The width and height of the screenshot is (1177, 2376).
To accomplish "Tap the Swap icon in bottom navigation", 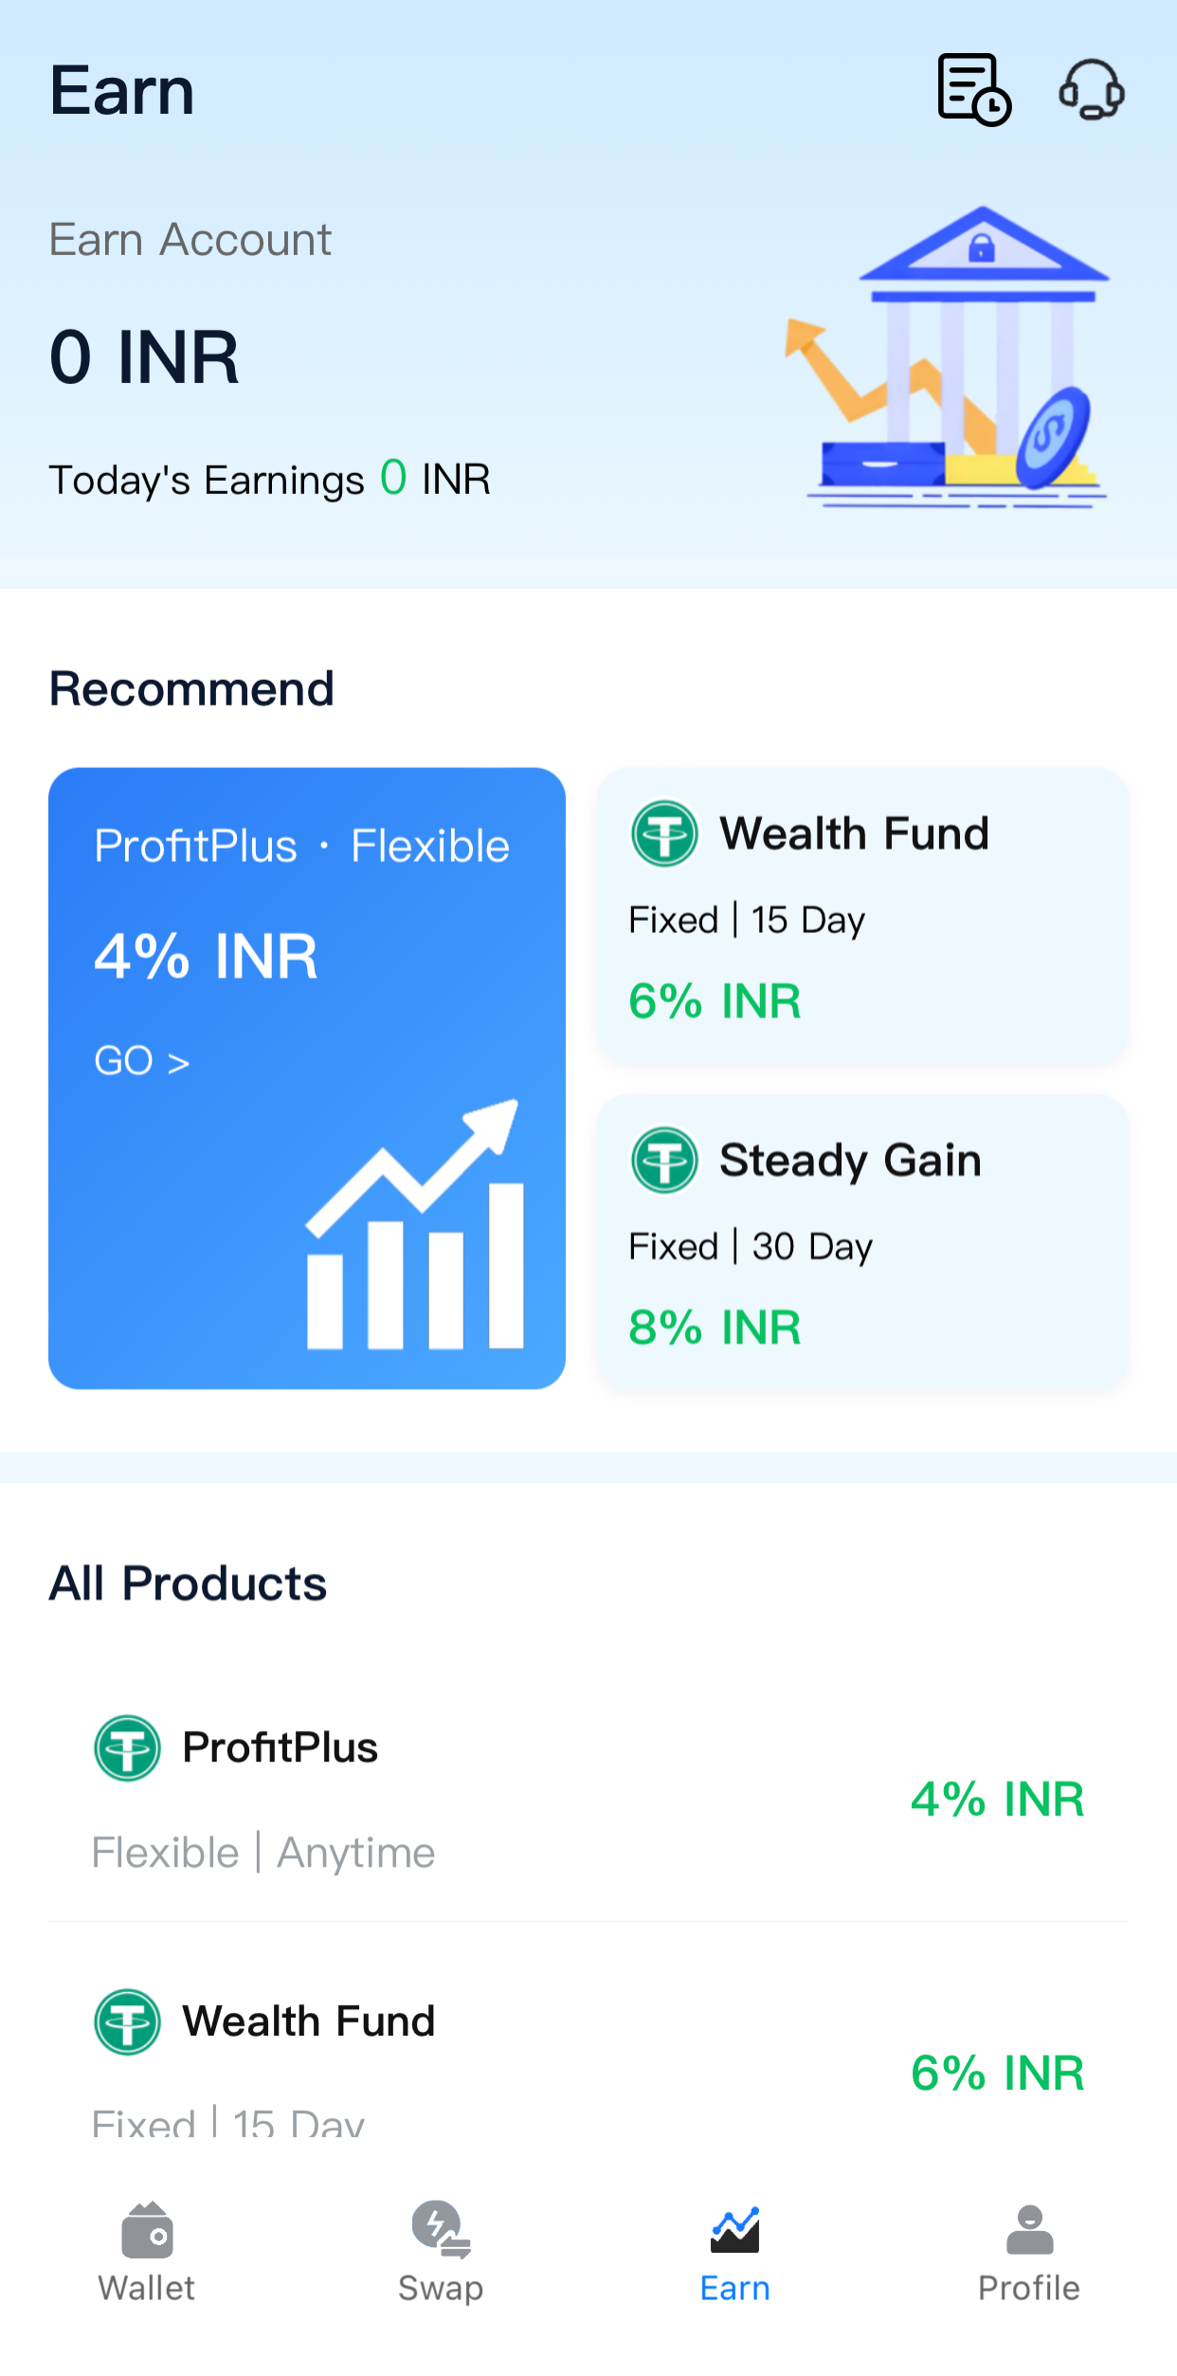I will click(x=441, y=2231).
